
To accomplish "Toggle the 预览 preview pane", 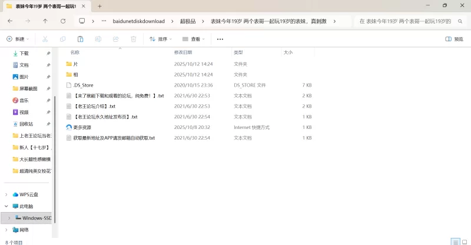I will (454, 39).
